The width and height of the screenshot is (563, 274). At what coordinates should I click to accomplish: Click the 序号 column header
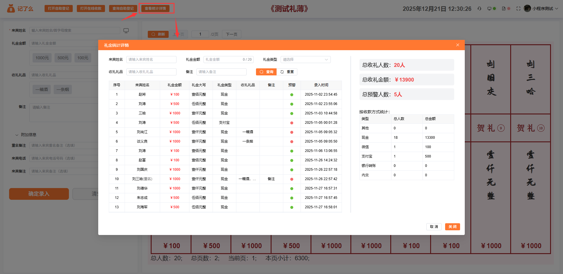tap(117, 85)
